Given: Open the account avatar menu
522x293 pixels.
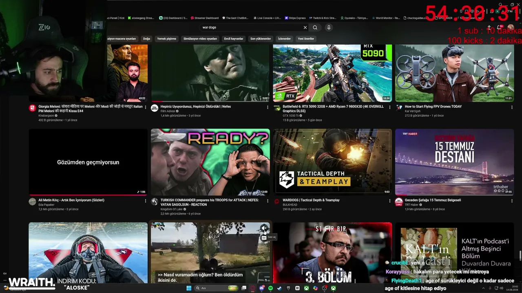Looking at the screenshot, I should coord(511,28).
